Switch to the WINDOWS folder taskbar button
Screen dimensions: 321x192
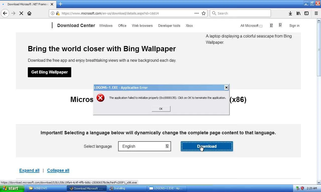pos(46,188)
